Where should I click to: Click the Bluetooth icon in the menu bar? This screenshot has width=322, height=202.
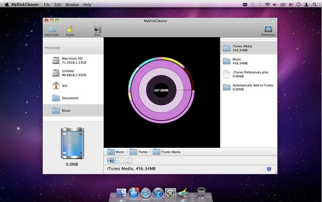pos(260,4)
